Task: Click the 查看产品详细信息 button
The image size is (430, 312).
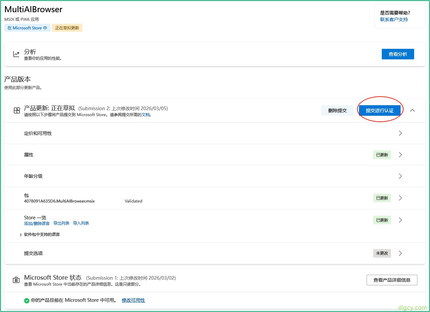Action: point(392,280)
